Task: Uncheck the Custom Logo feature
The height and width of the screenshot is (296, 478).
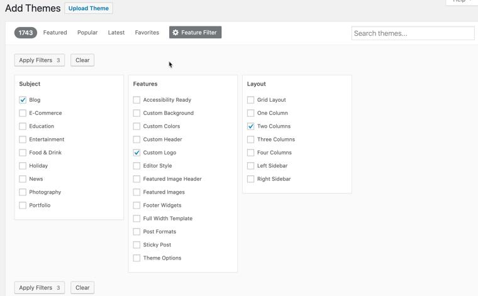Action: click(x=136, y=153)
